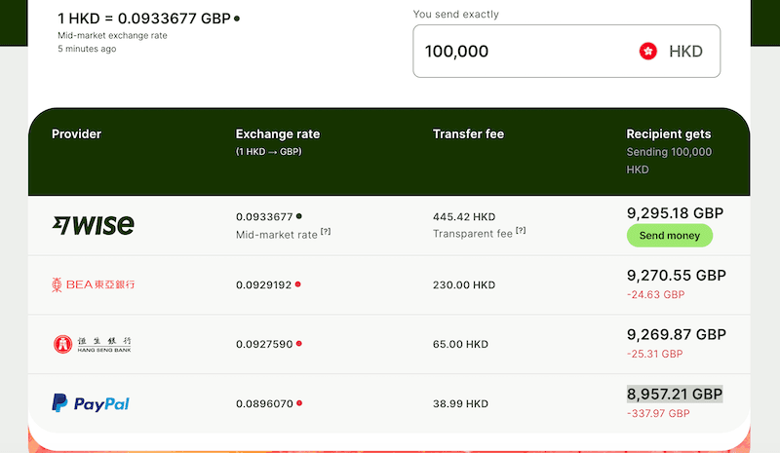The height and width of the screenshot is (453, 780).
Task: Click the 445.42 HKD transfer fee
Action: click(464, 217)
